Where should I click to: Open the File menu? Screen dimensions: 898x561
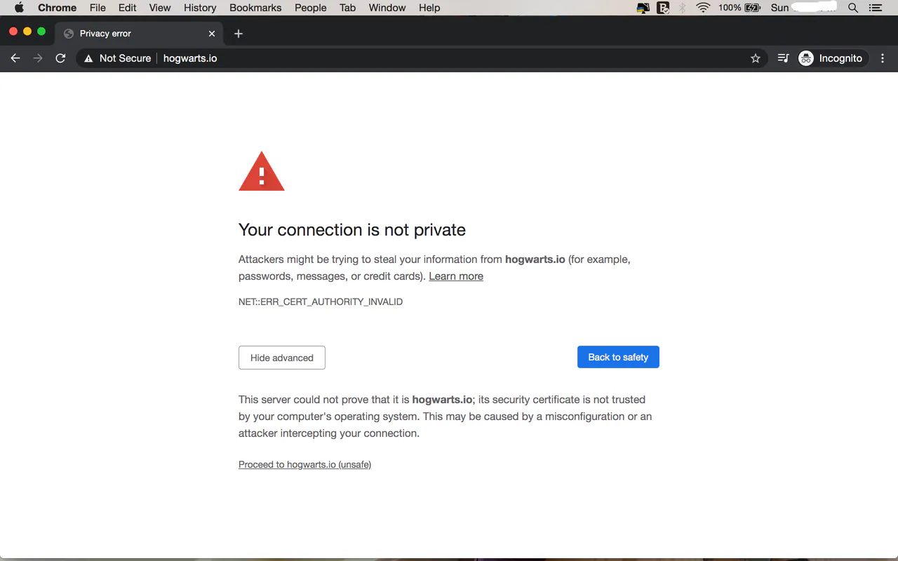coord(98,8)
